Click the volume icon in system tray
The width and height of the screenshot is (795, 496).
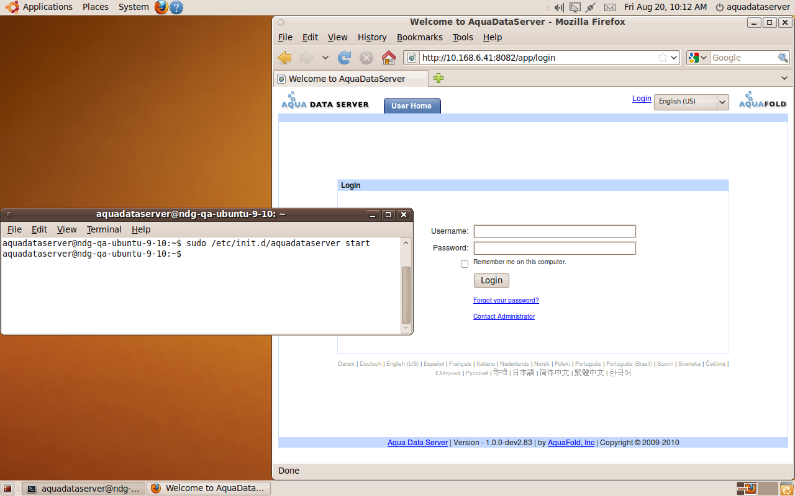click(558, 7)
